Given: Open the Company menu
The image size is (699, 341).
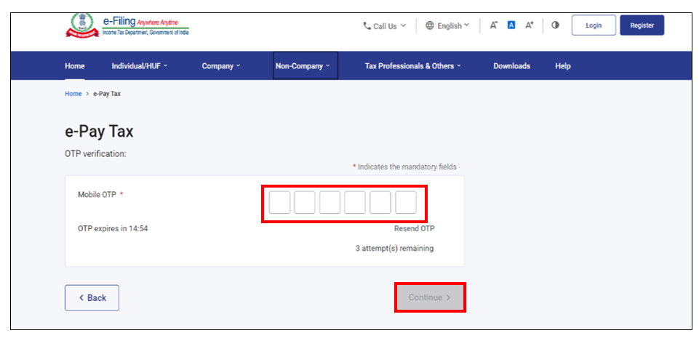Looking at the screenshot, I should click(222, 66).
